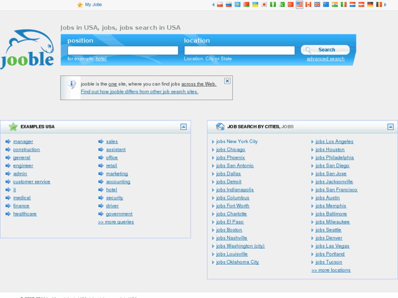Collapse the Job Search by Cities panel
The height and width of the screenshot is (298, 398).
coord(390,127)
